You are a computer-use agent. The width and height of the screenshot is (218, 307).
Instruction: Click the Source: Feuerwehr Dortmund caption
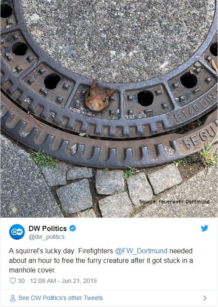(x=174, y=202)
